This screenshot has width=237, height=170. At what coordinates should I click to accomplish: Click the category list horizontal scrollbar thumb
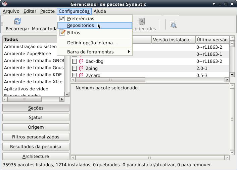click(x=25, y=99)
